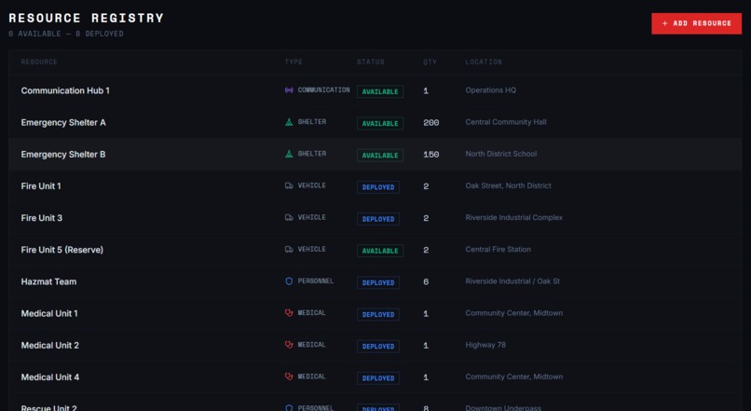Click COMMUNICATION type label for Communication Hub 1
Image resolution: width=751 pixels, height=411 pixels.
323,90
